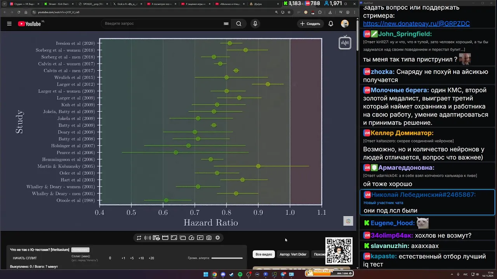This screenshot has height=279, width=497.
Task: Select the Автор: Vert Dider filter chip
Action: click(293, 254)
